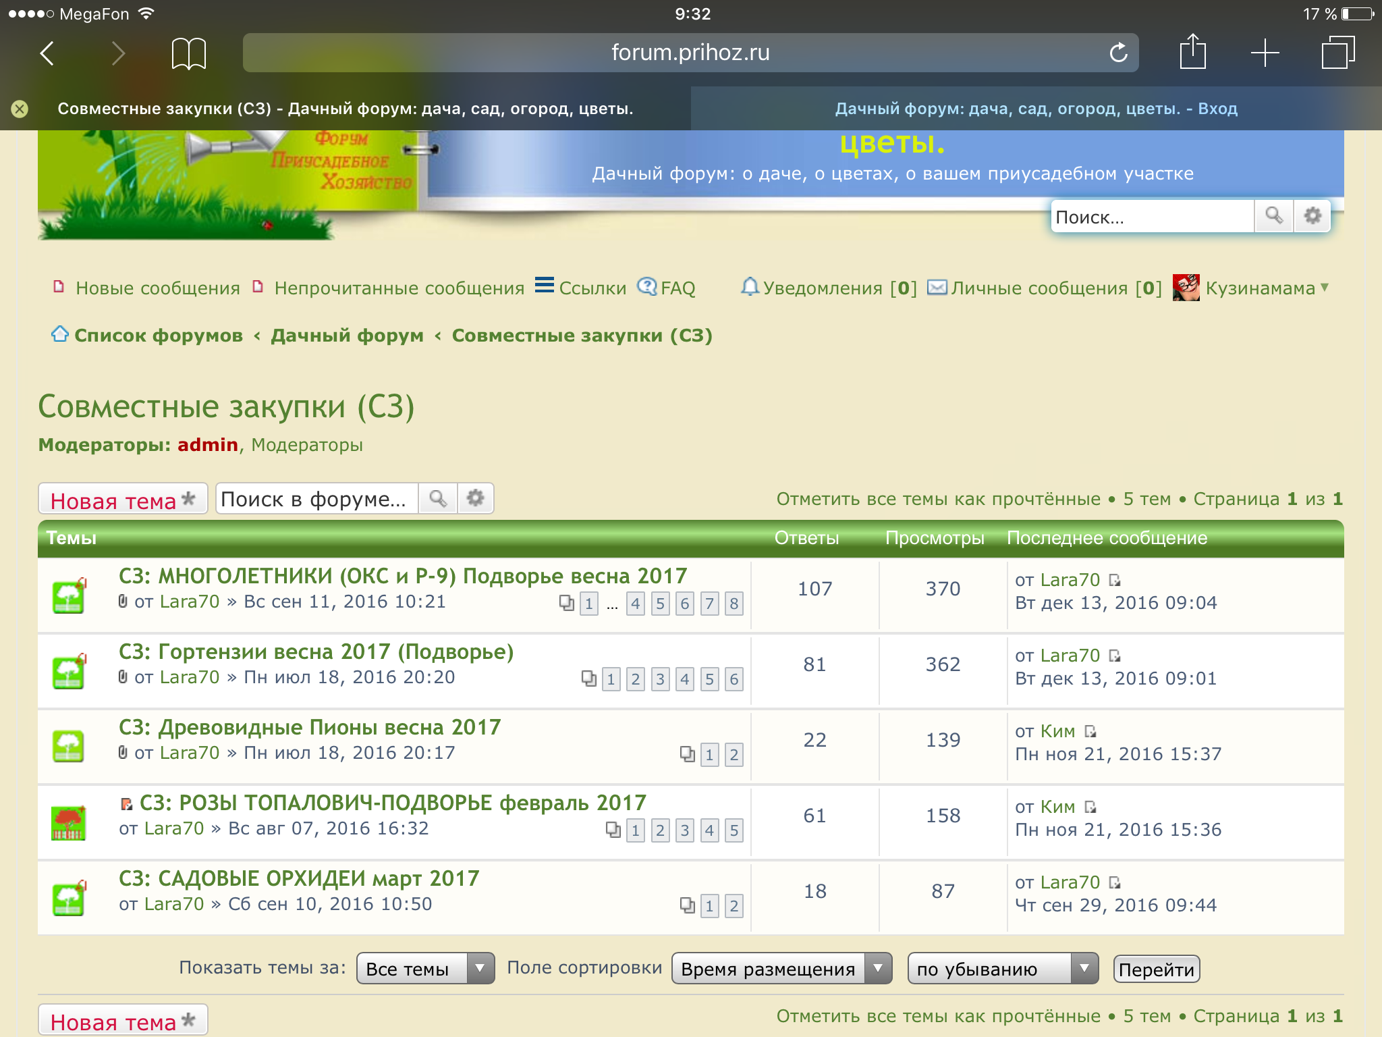
Task: Jump to last post icon in Гортензии row
Action: tap(1115, 656)
